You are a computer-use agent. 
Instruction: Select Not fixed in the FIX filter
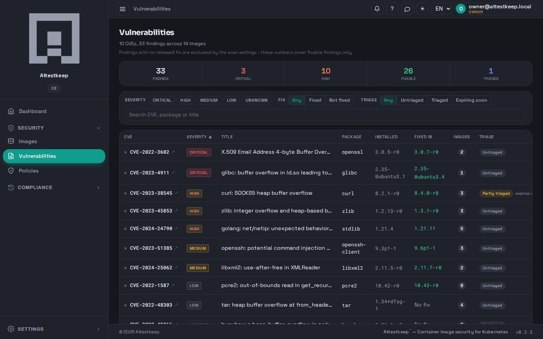pyautogui.click(x=339, y=100)
